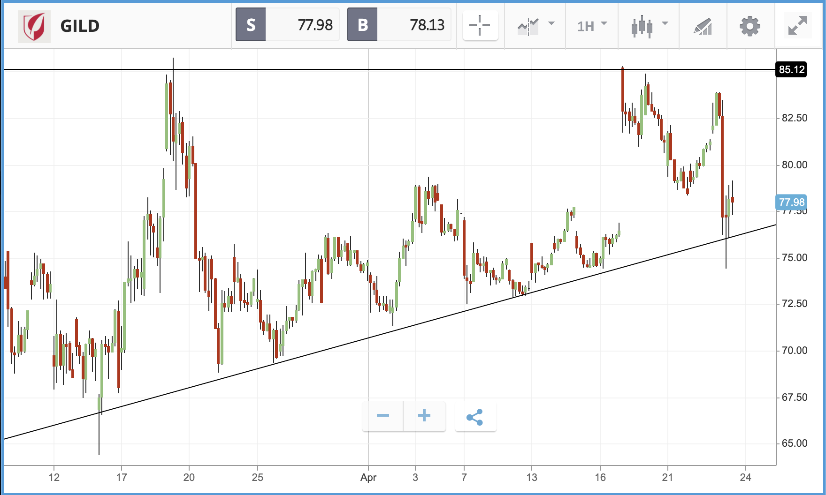Click the 85.12 horizontal line price label
Viewport: 826px width, 495px height.
792,69
